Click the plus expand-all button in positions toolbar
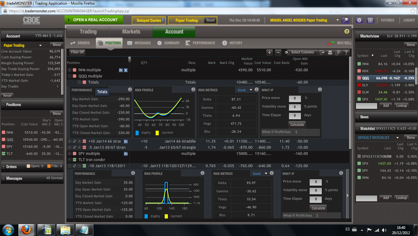The width and height of the screenshot is (418, 236). pos(270,53)
